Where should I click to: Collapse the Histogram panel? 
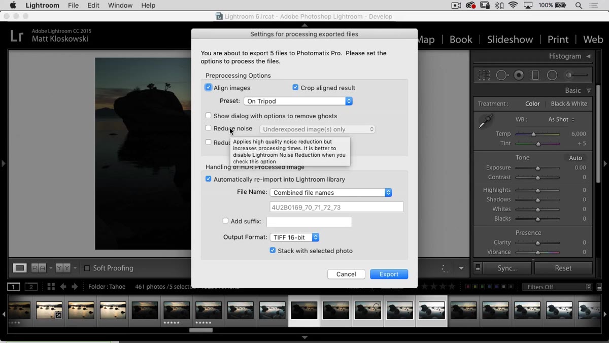(x=589, y=56)
